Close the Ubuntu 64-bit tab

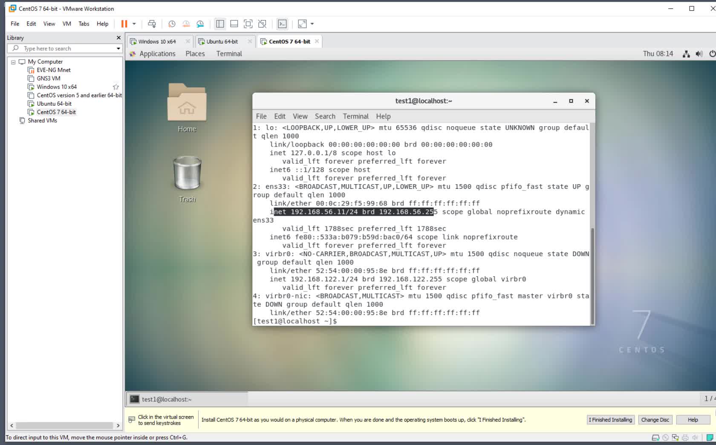pos(250,41)
